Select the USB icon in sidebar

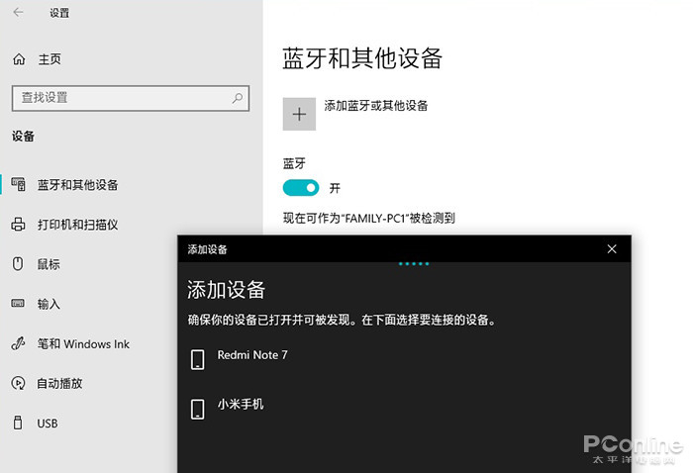pos(18,423)
